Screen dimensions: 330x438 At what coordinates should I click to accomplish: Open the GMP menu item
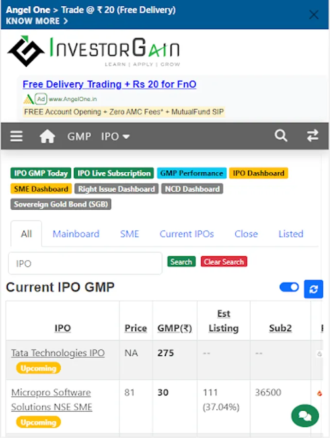pyautogui.click(x=79, y=137)
